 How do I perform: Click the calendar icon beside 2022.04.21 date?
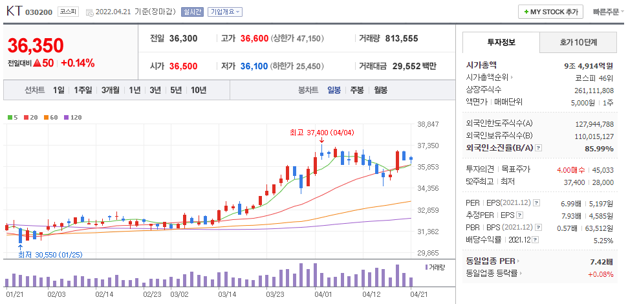pyautogui.click(x=90, y=12)
